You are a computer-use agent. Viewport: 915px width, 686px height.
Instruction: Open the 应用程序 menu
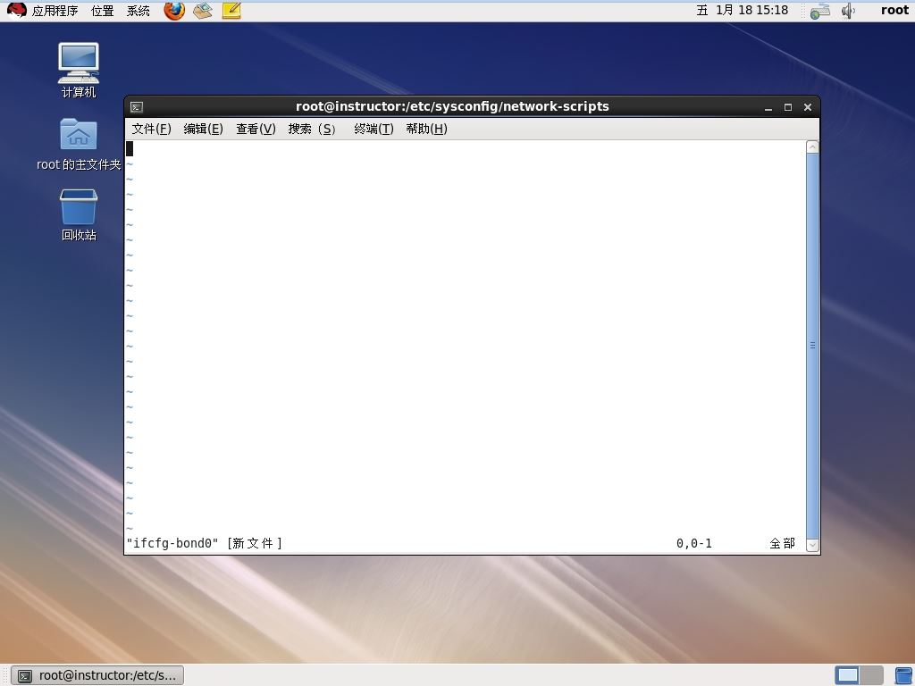pos(55,11)
